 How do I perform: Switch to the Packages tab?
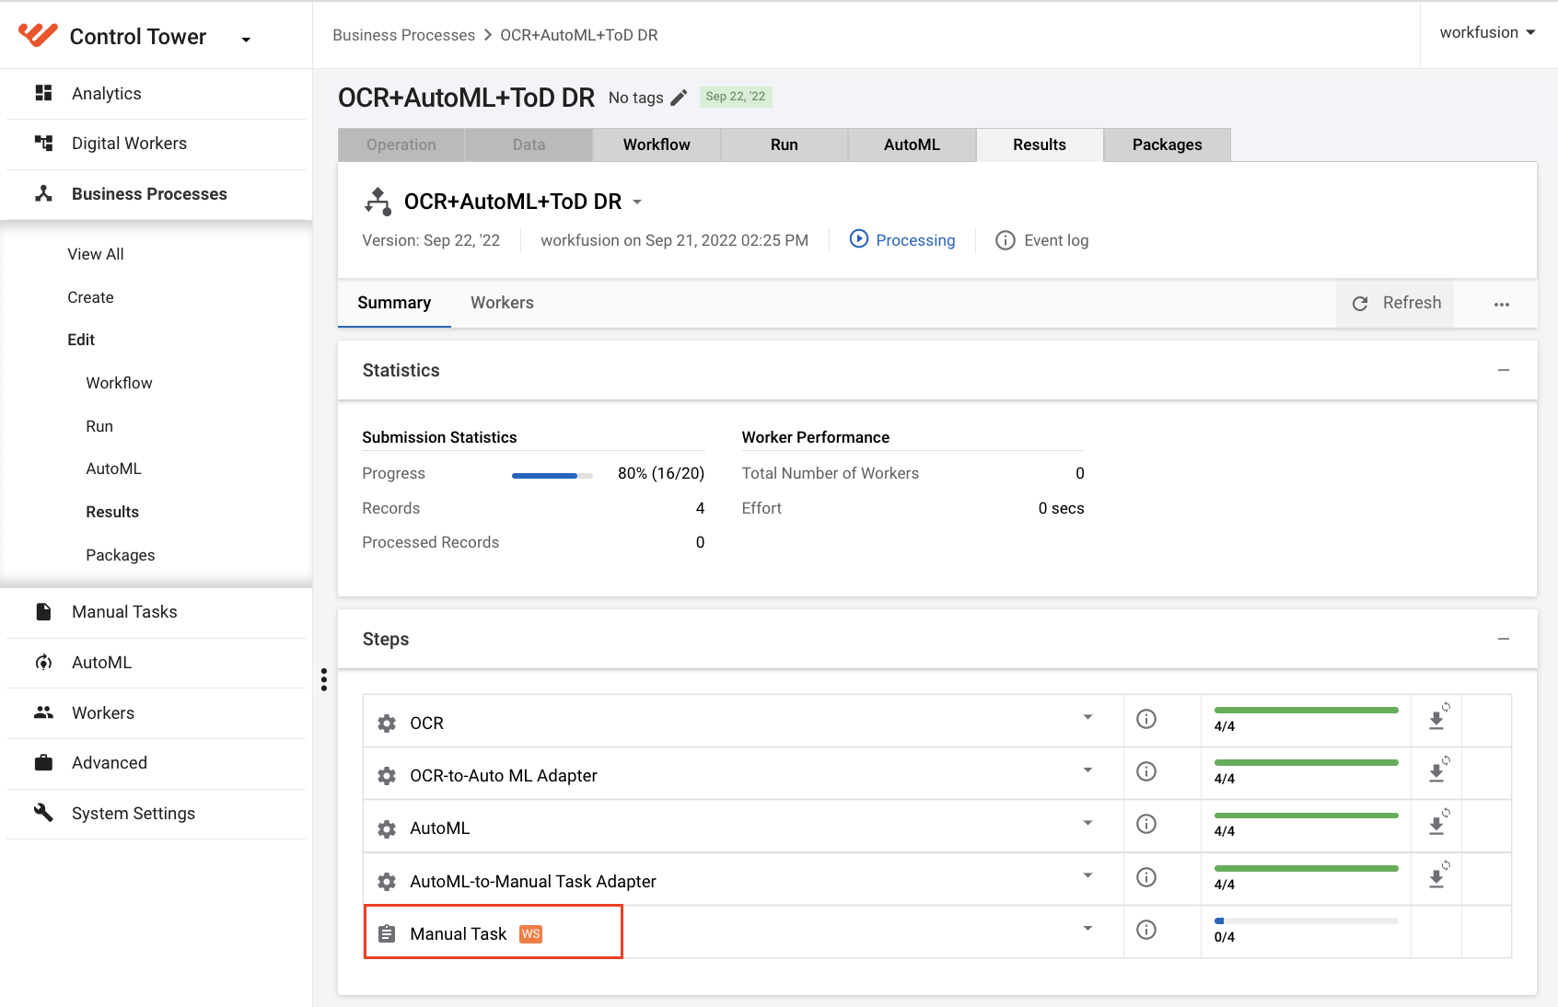[1168, 145]
